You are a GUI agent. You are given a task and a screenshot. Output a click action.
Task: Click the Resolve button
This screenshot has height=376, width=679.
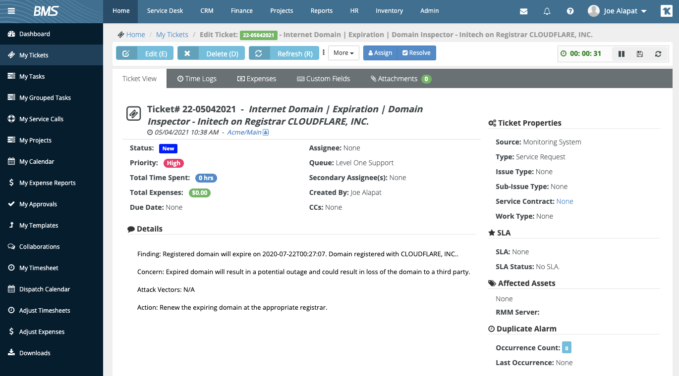point(416,53)
